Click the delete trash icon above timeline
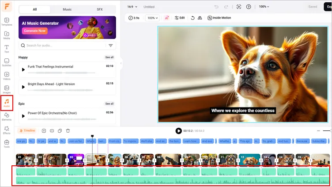Screen dimensions: 332x187 (68, 131)
